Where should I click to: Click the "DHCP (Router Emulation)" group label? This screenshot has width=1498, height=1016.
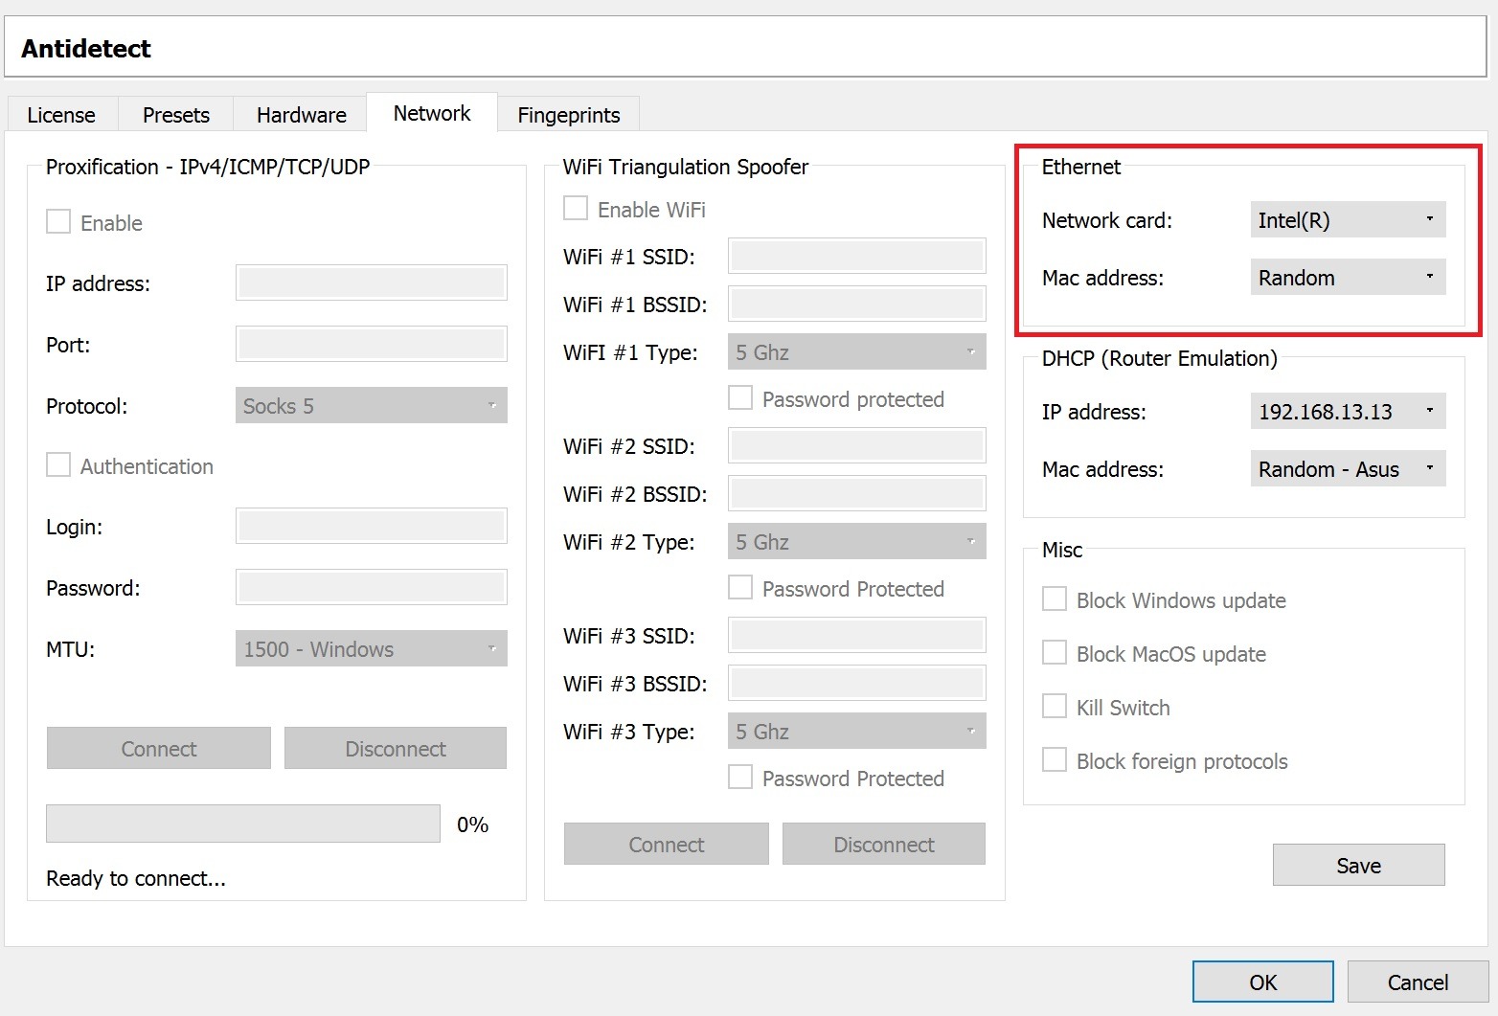pyautogui.click(x=1160, y=358)
